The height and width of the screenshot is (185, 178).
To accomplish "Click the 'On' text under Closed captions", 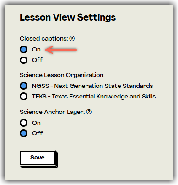I will (x=36, y=50).
